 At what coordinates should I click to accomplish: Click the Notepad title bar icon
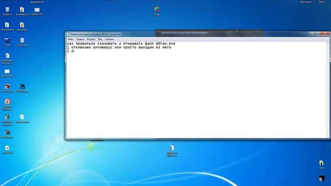(68, 34)
